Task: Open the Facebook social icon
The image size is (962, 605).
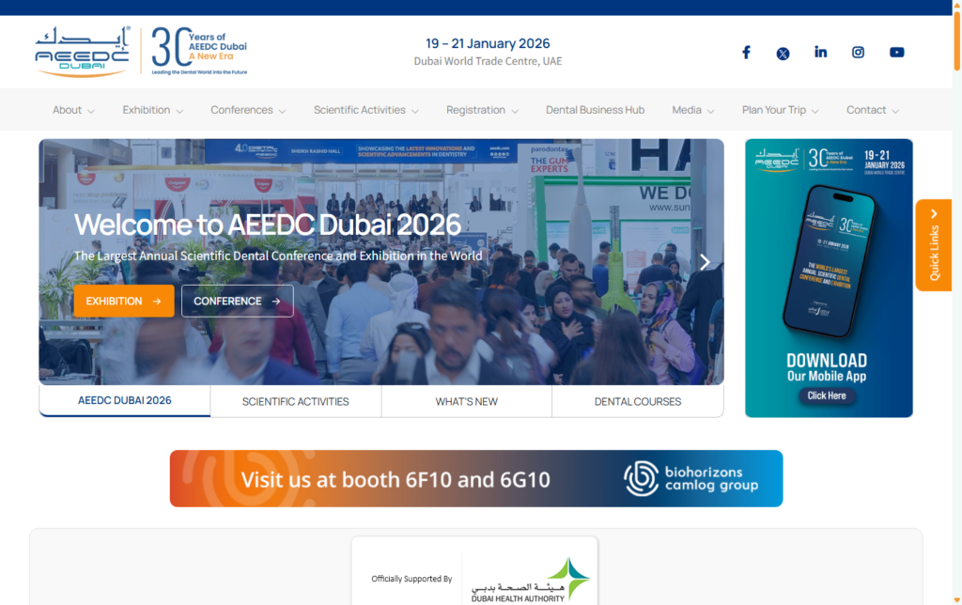Action: [x=746, y=53]
